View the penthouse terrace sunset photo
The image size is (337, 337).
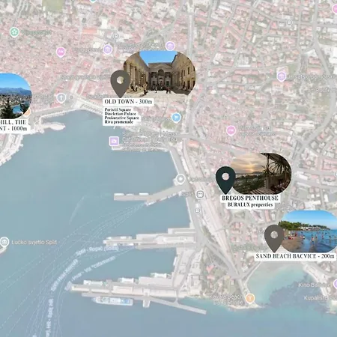[260, 174]
